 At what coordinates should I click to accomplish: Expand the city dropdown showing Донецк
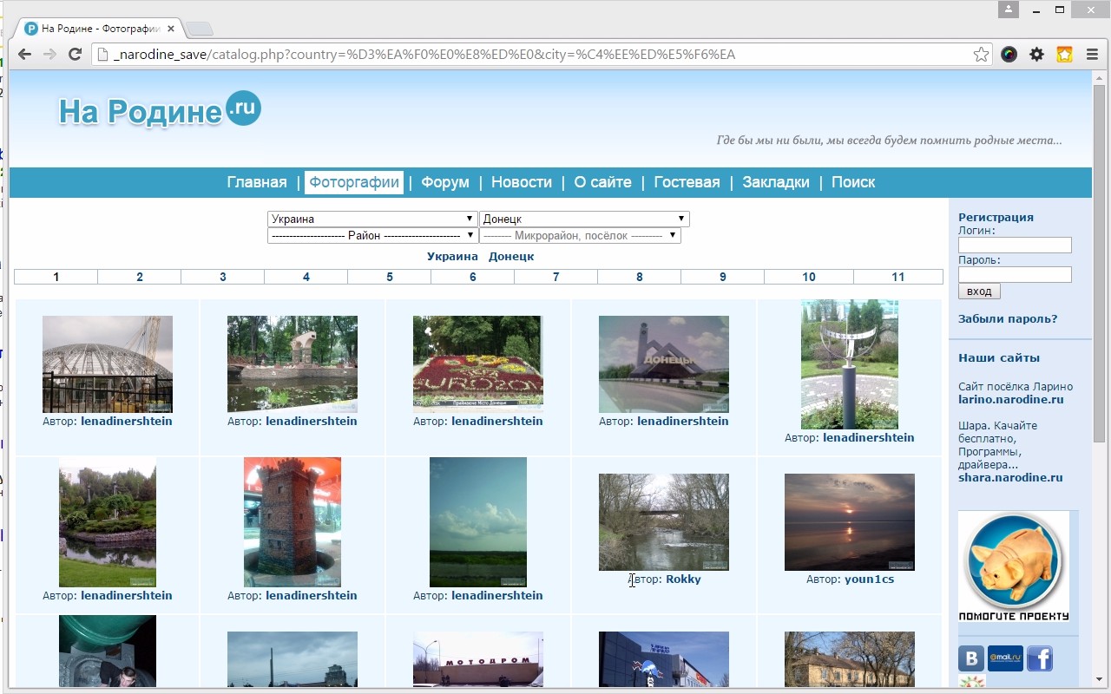(584, 219)
